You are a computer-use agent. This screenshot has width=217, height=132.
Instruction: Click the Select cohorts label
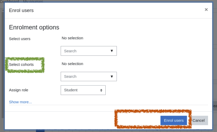point(21,65)
